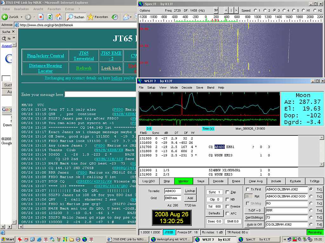Screen dimensions: 325x243
Task: Open the WSJT Decode menu
Action: 187,87
